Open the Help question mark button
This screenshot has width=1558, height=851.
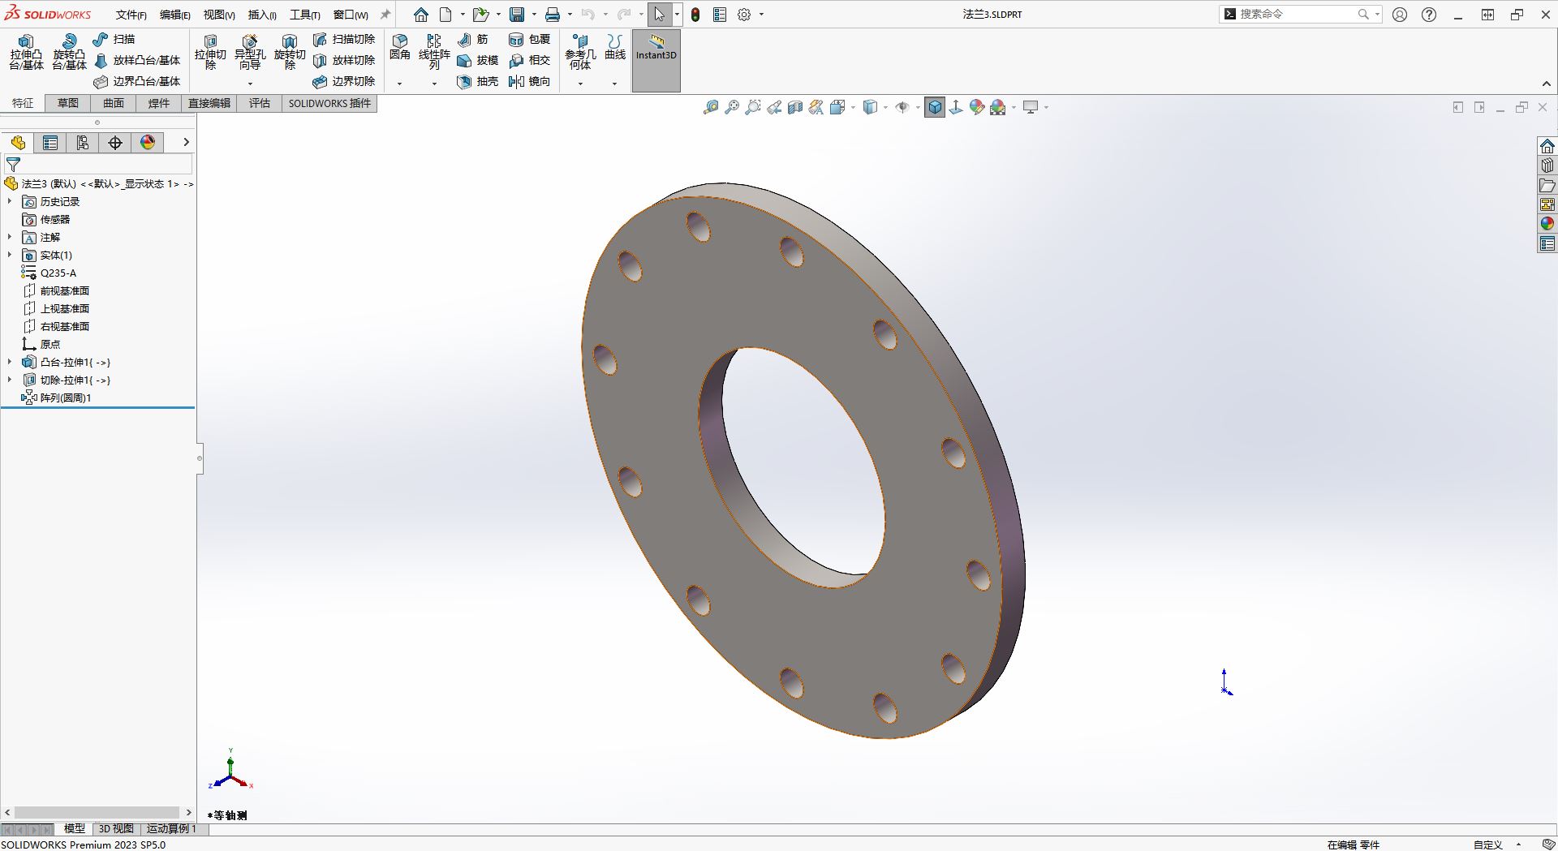click(1429, 15)
